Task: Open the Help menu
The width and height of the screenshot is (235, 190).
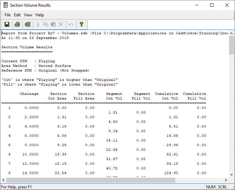Action: (x=40, y=15)
